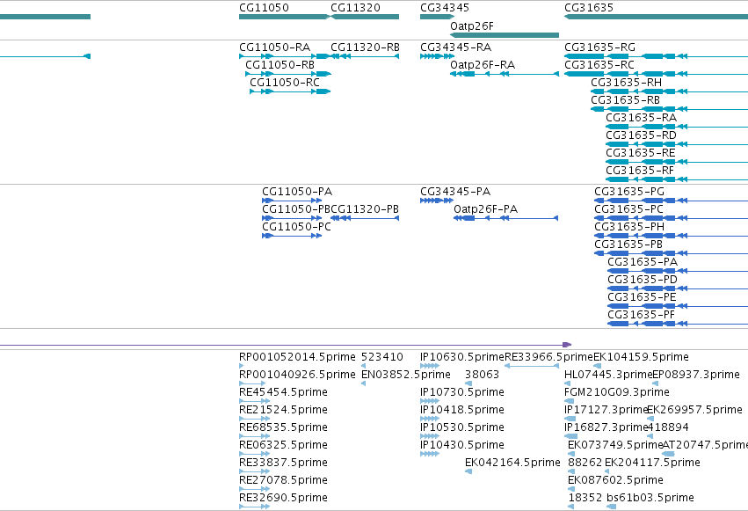Select the CG31635 gene label
The width and height of the screenshot is (748, 511).
pos(589,8)
